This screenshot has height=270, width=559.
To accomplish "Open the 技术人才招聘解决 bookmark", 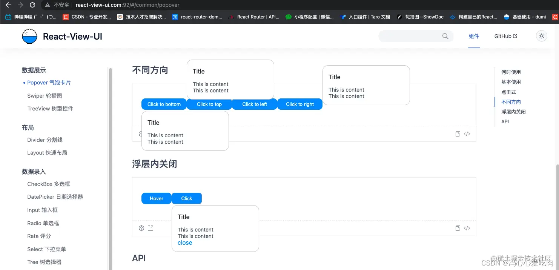I will [141, 17].
